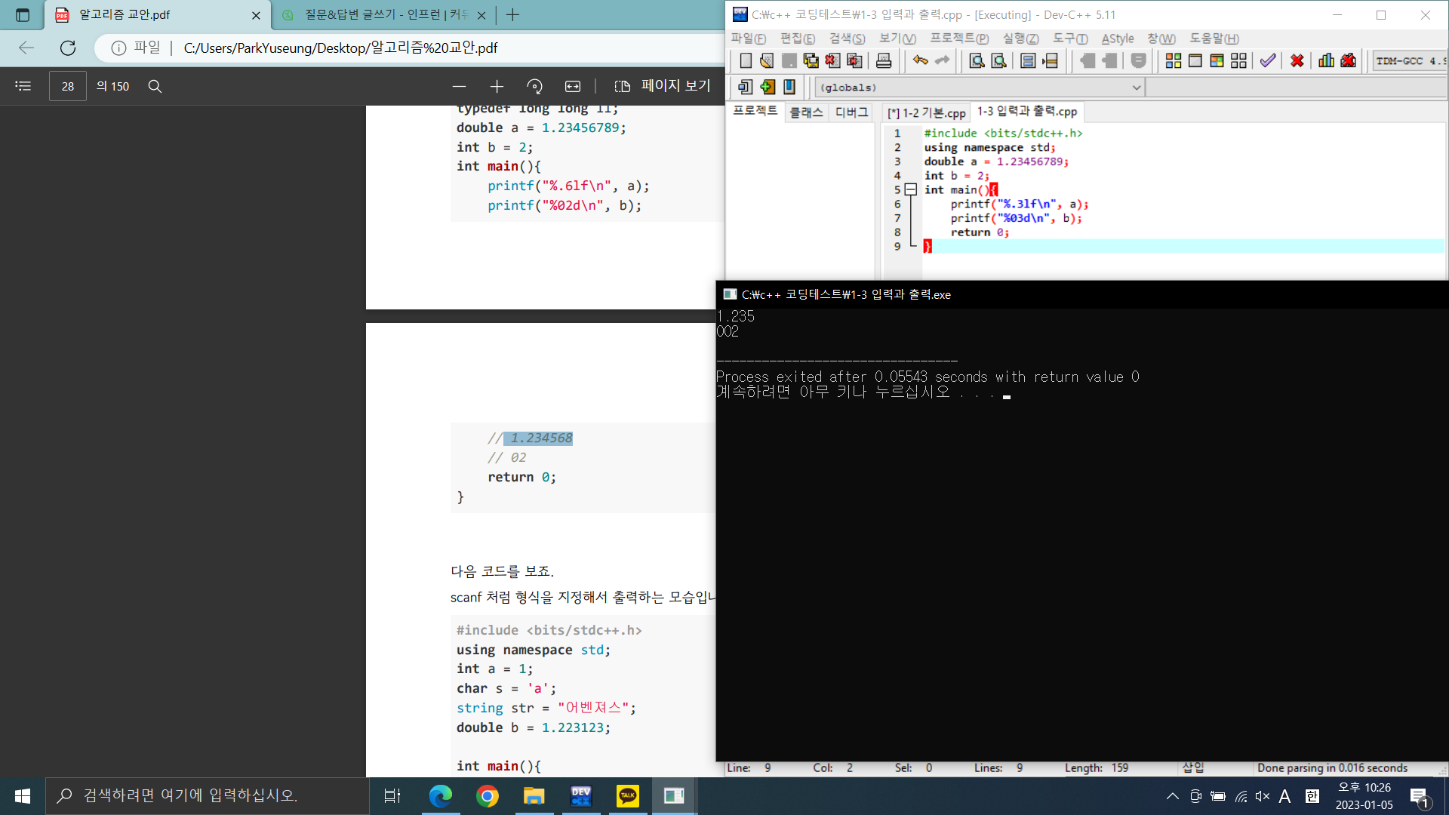Viewport: 1449px width, 815px height.
Task: Open Find dialog via magnifier icon
Action: point(977,61)
